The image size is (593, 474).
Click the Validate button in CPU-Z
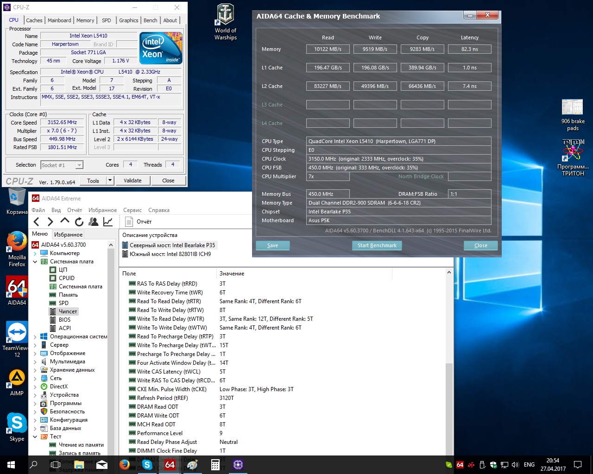[x=132, y=181]
